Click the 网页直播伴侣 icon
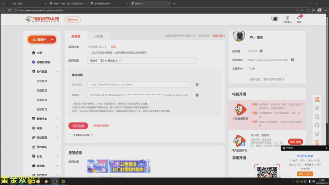The width and height of the screenshot is (329, 185). [239, 141]
